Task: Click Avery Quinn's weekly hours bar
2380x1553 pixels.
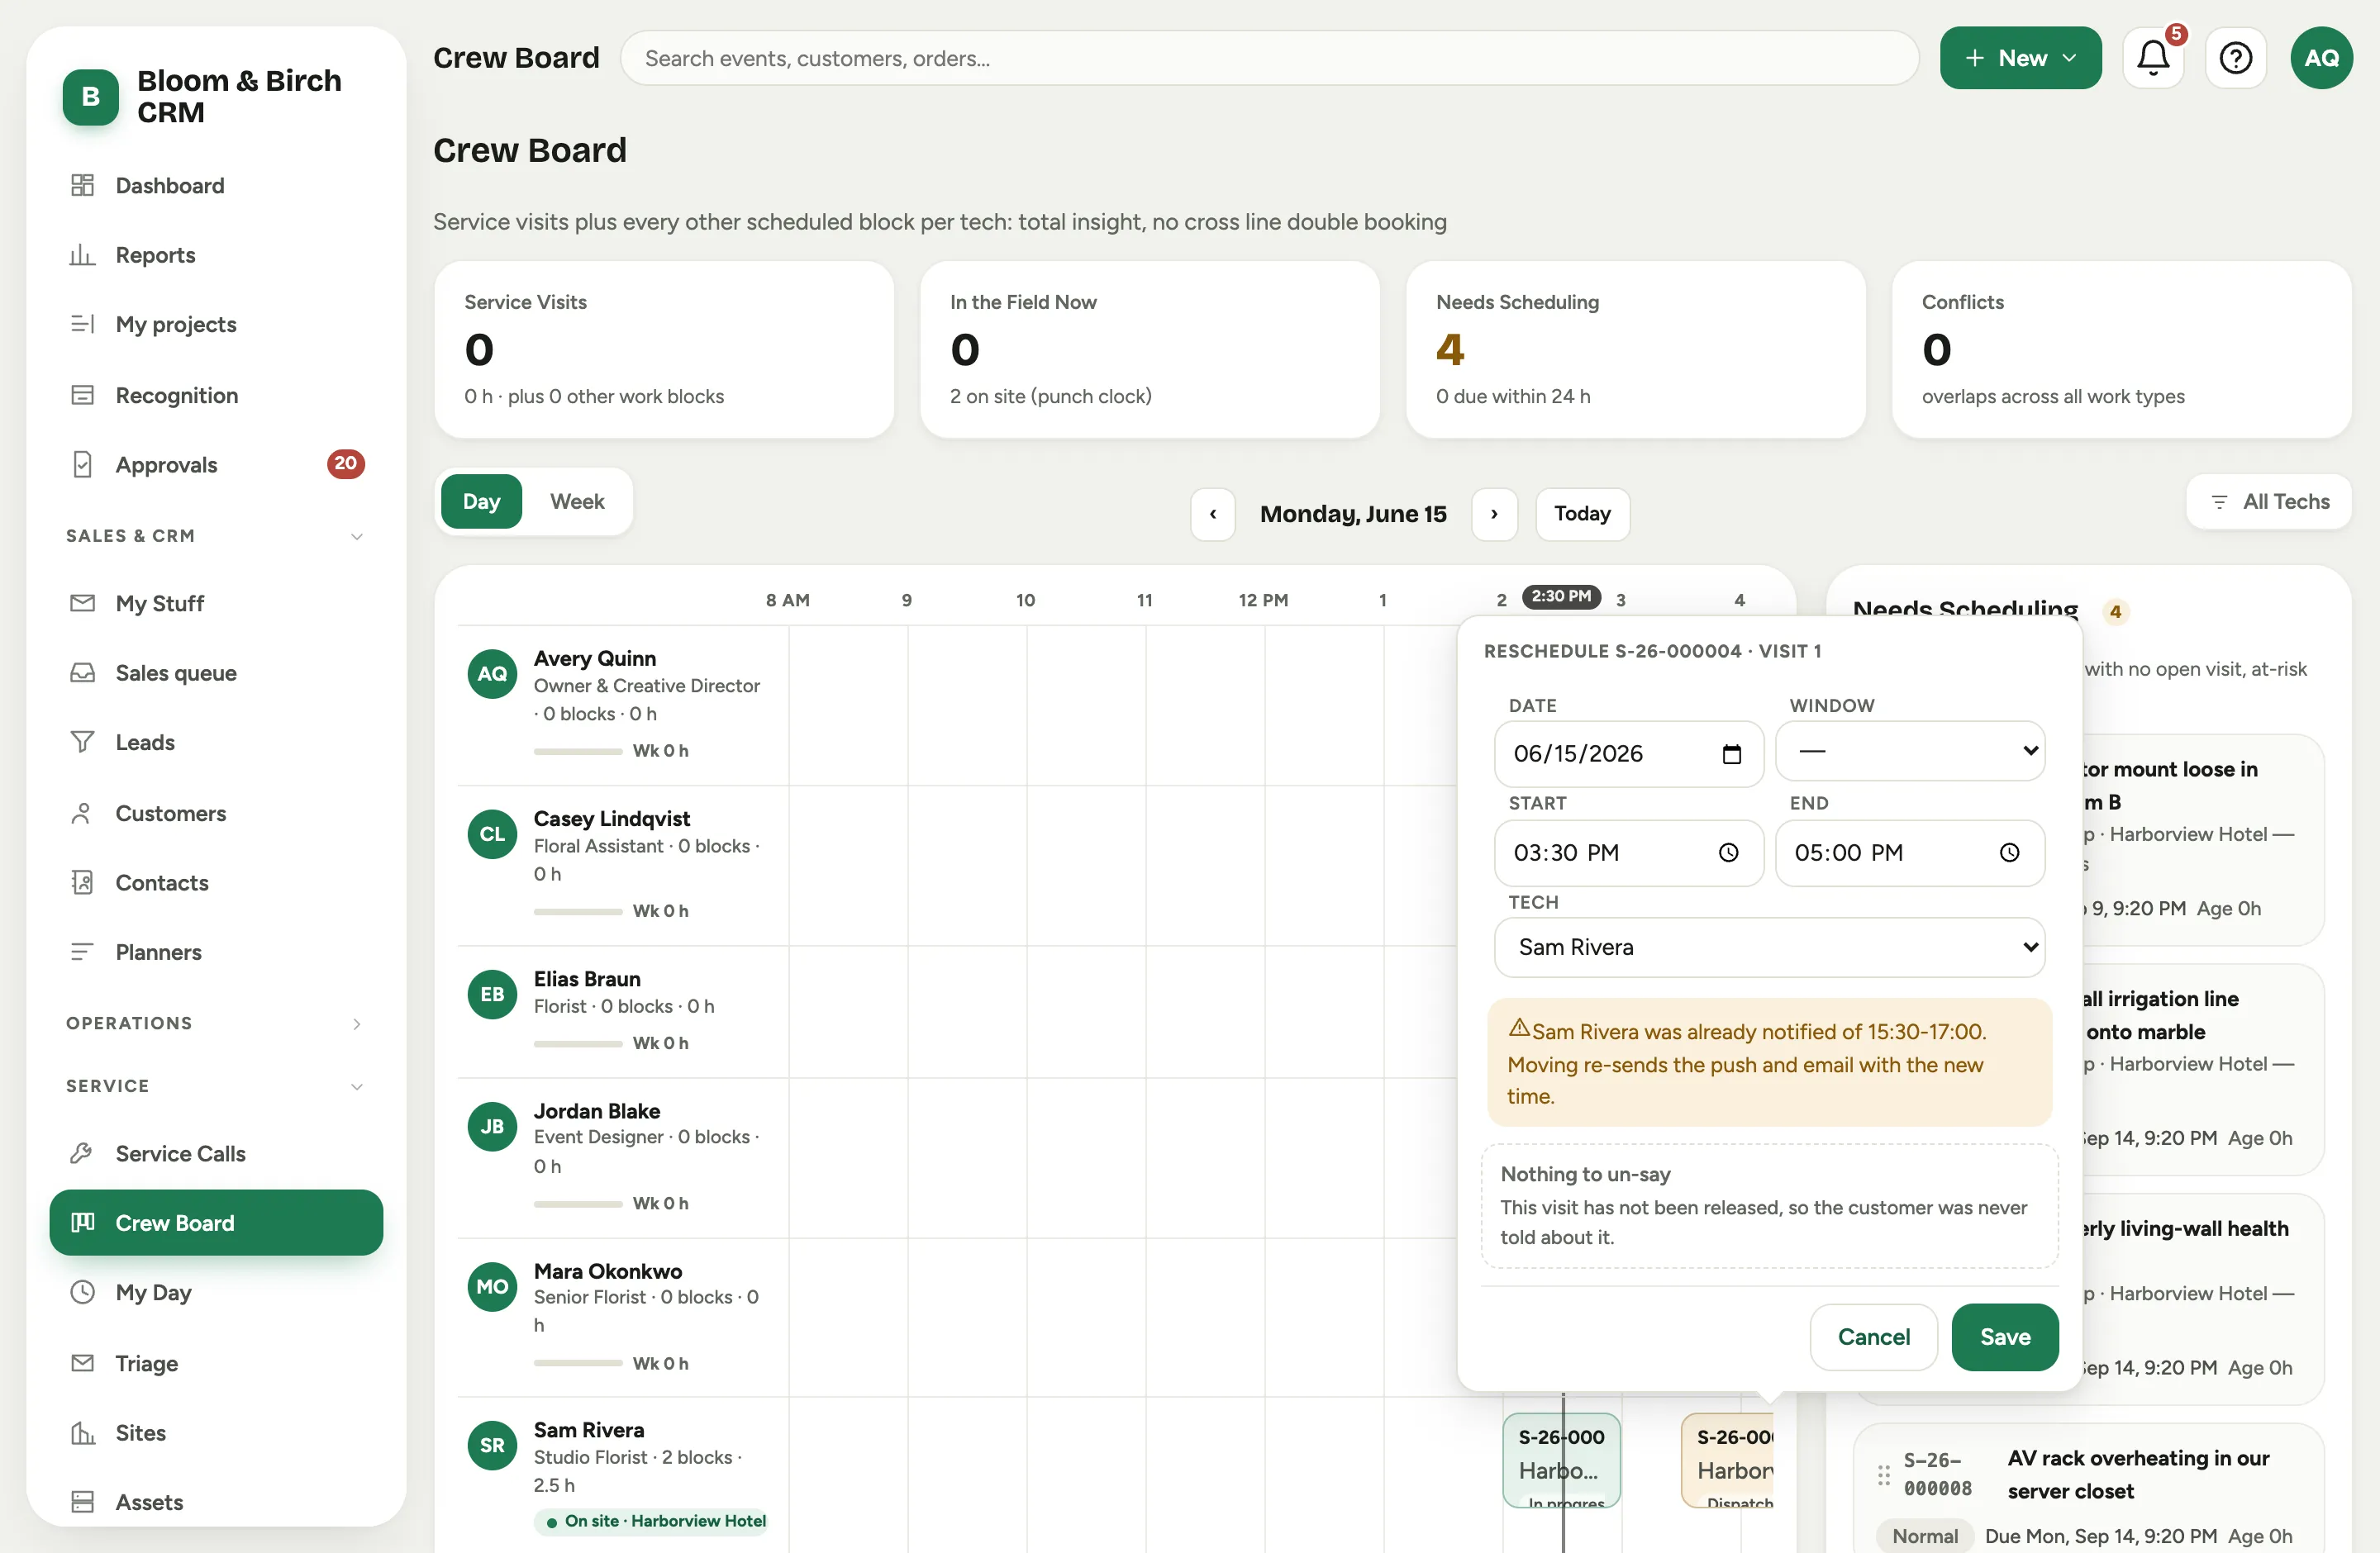Action: click(578, 751)
